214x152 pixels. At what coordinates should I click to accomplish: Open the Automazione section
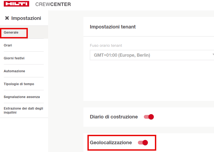click(14, 71)
